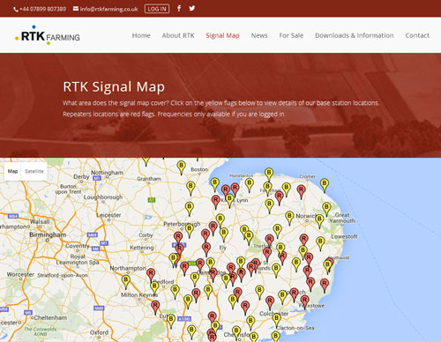The image size is (441, 342).
Task: Open the Twitter profile icon
Action: (192, 8)
